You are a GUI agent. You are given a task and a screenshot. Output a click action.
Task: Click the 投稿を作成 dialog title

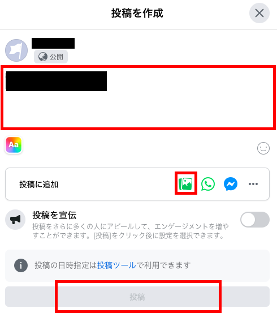137,13
